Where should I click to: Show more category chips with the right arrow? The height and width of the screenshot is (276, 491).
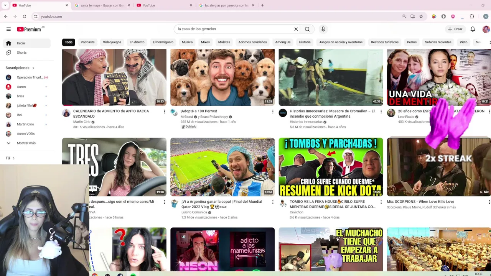(x=489, y=42)
